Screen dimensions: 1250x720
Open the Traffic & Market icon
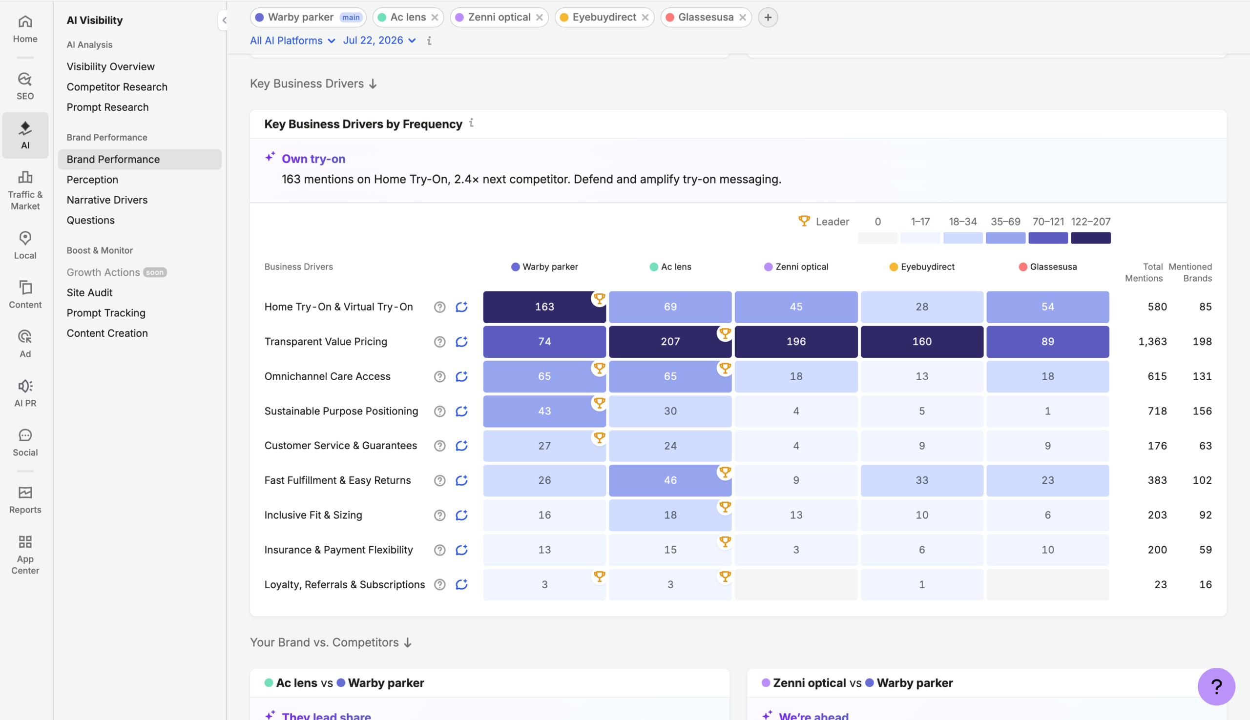(25, 190)
